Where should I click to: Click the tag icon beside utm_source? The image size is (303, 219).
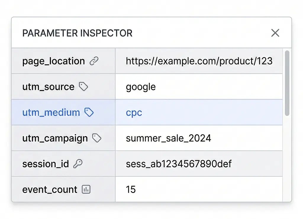[x=83, y=86]
